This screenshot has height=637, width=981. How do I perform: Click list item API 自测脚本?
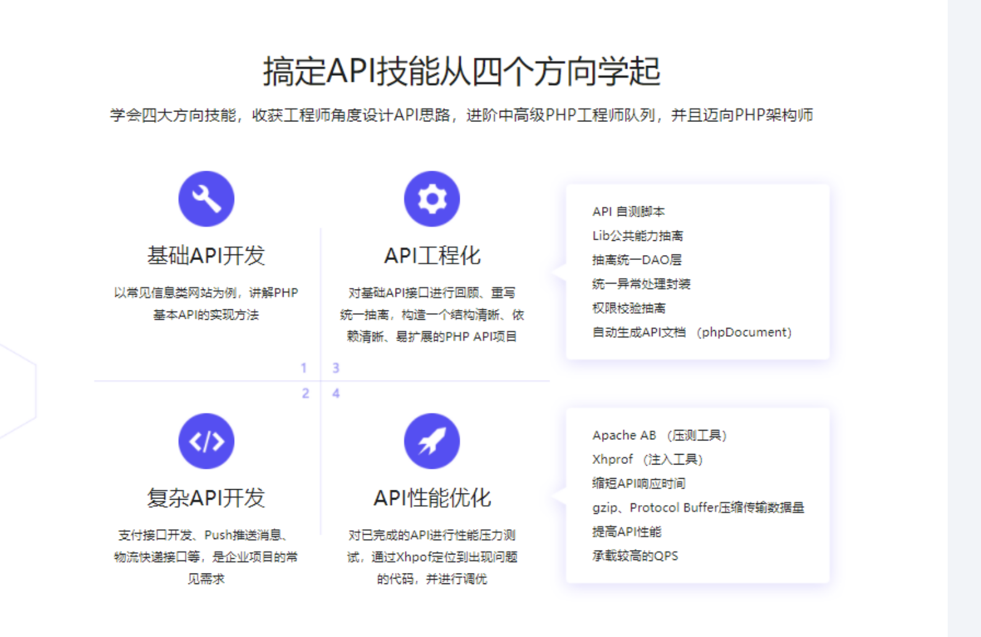tap(629, 212)
